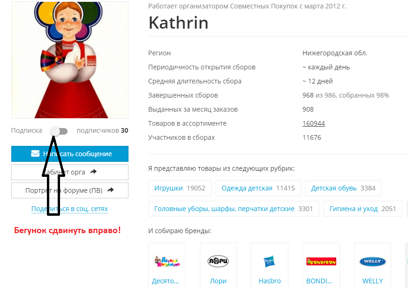Open Головные уборы, шарфы, перчатки детские tag
The image size is (408, 288).
point(234,209)
